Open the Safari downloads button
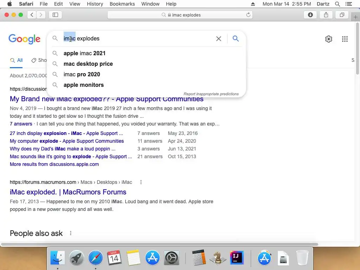 pyautogui.click(x=310, y=15)
